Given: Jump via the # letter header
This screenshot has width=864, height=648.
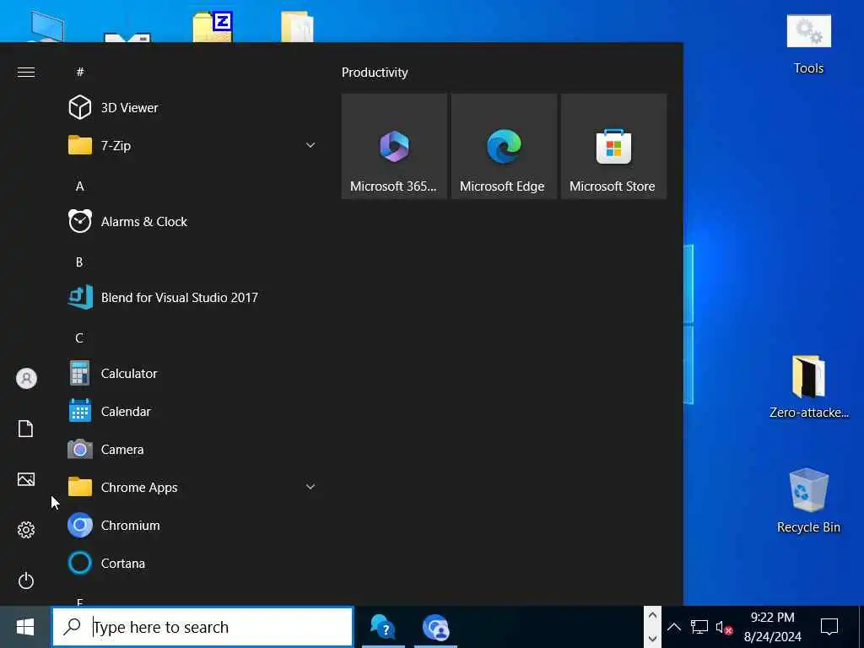Looking at the screenshot, I should coord(80,73).
